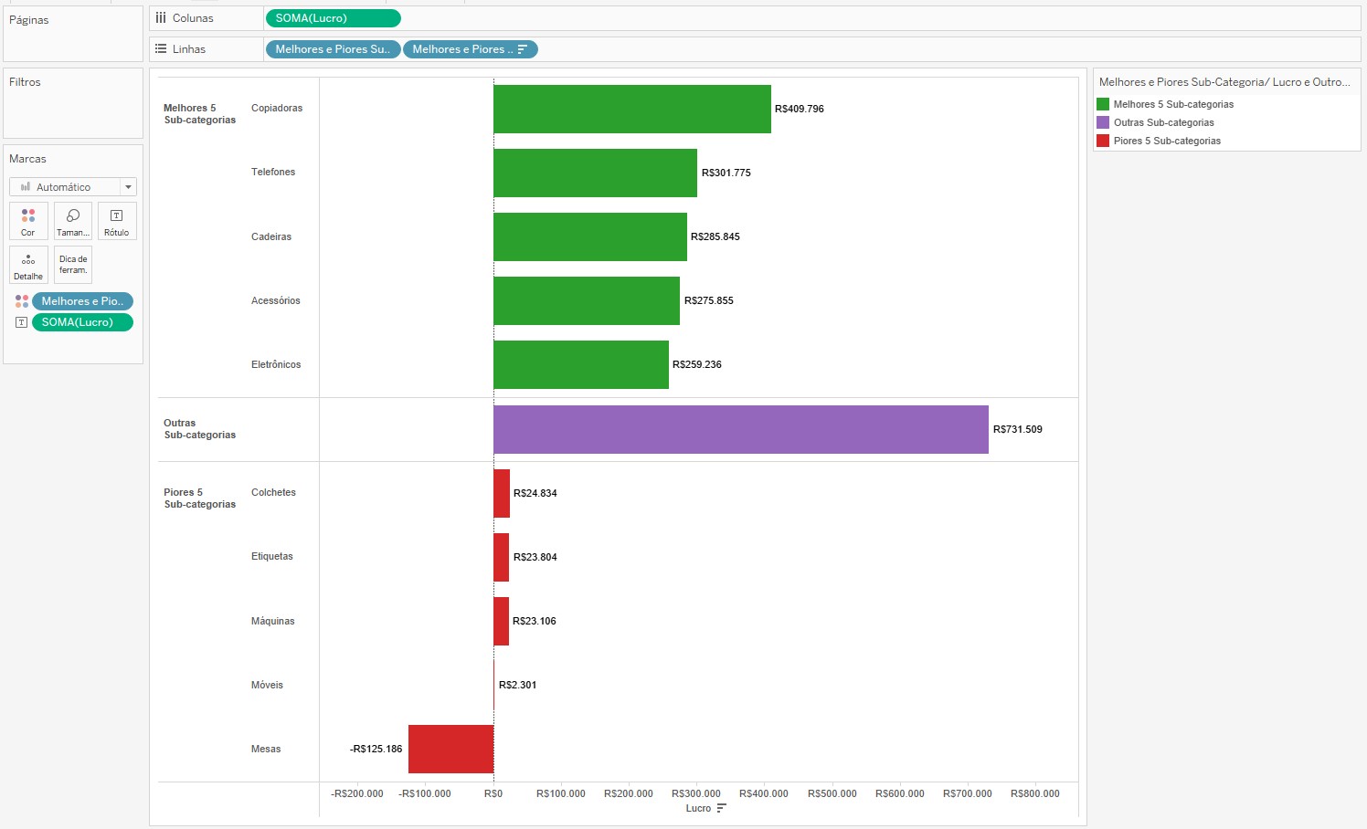Click the Acessórios row label
The height and width of the screenshot is (829, 1367).
[x=276, y=301]
